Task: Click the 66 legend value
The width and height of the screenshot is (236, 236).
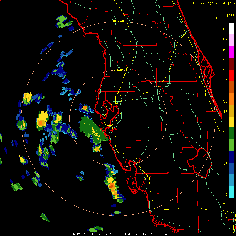Action: [225, 29]
